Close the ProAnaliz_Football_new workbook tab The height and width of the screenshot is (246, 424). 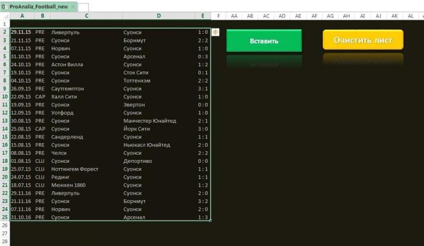[73, 7]
